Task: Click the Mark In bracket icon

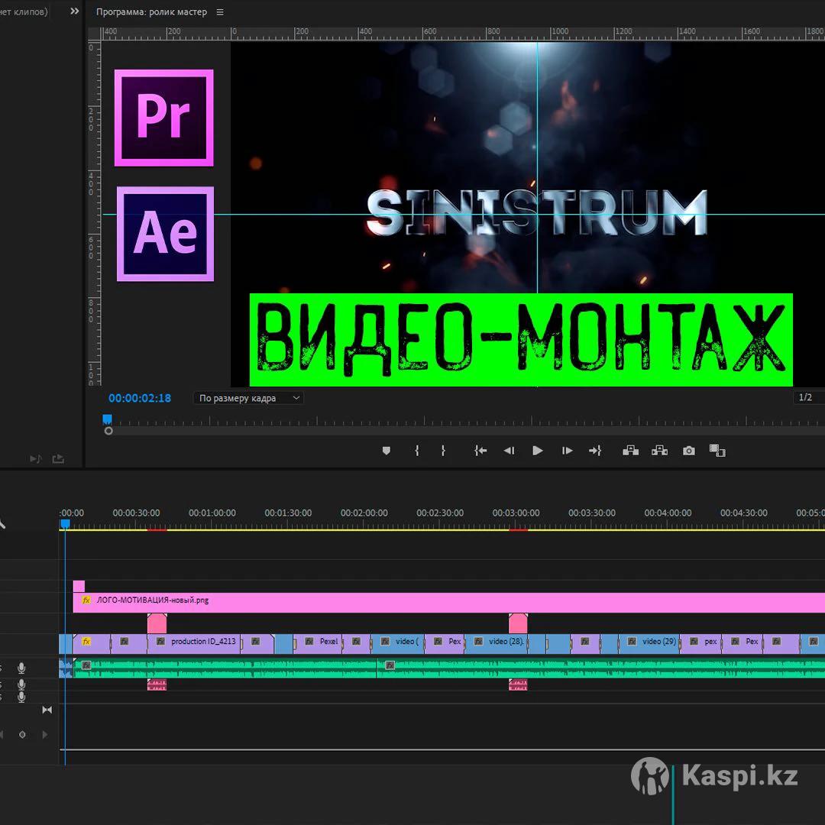Action: [x=417, y=451]
